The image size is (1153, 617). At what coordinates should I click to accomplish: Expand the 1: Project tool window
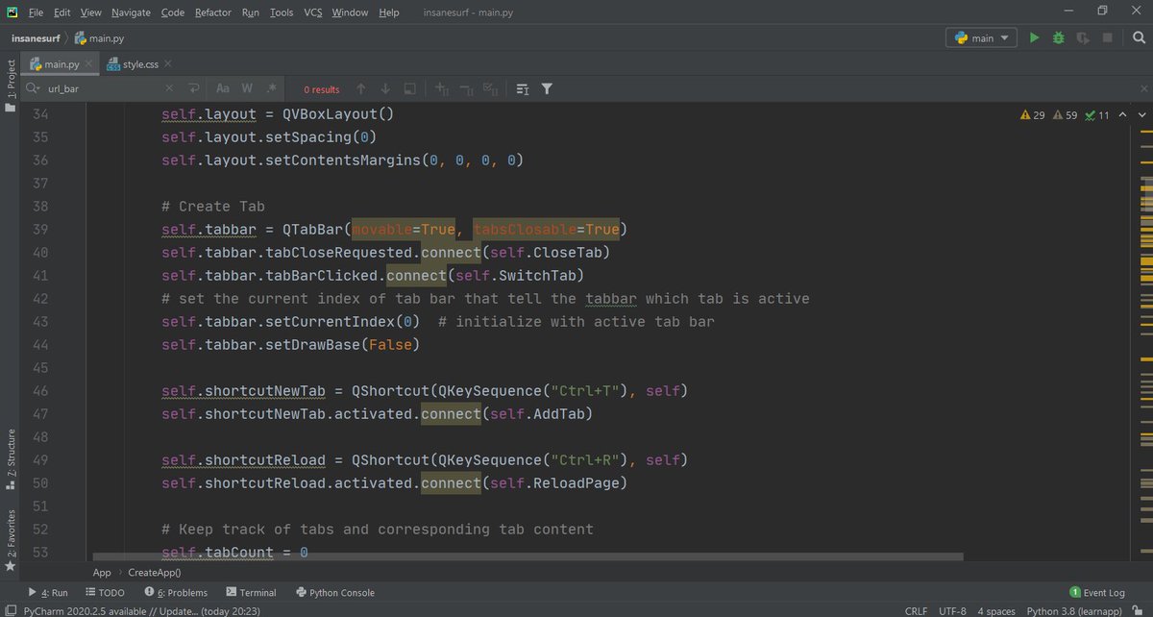[11, 86]
